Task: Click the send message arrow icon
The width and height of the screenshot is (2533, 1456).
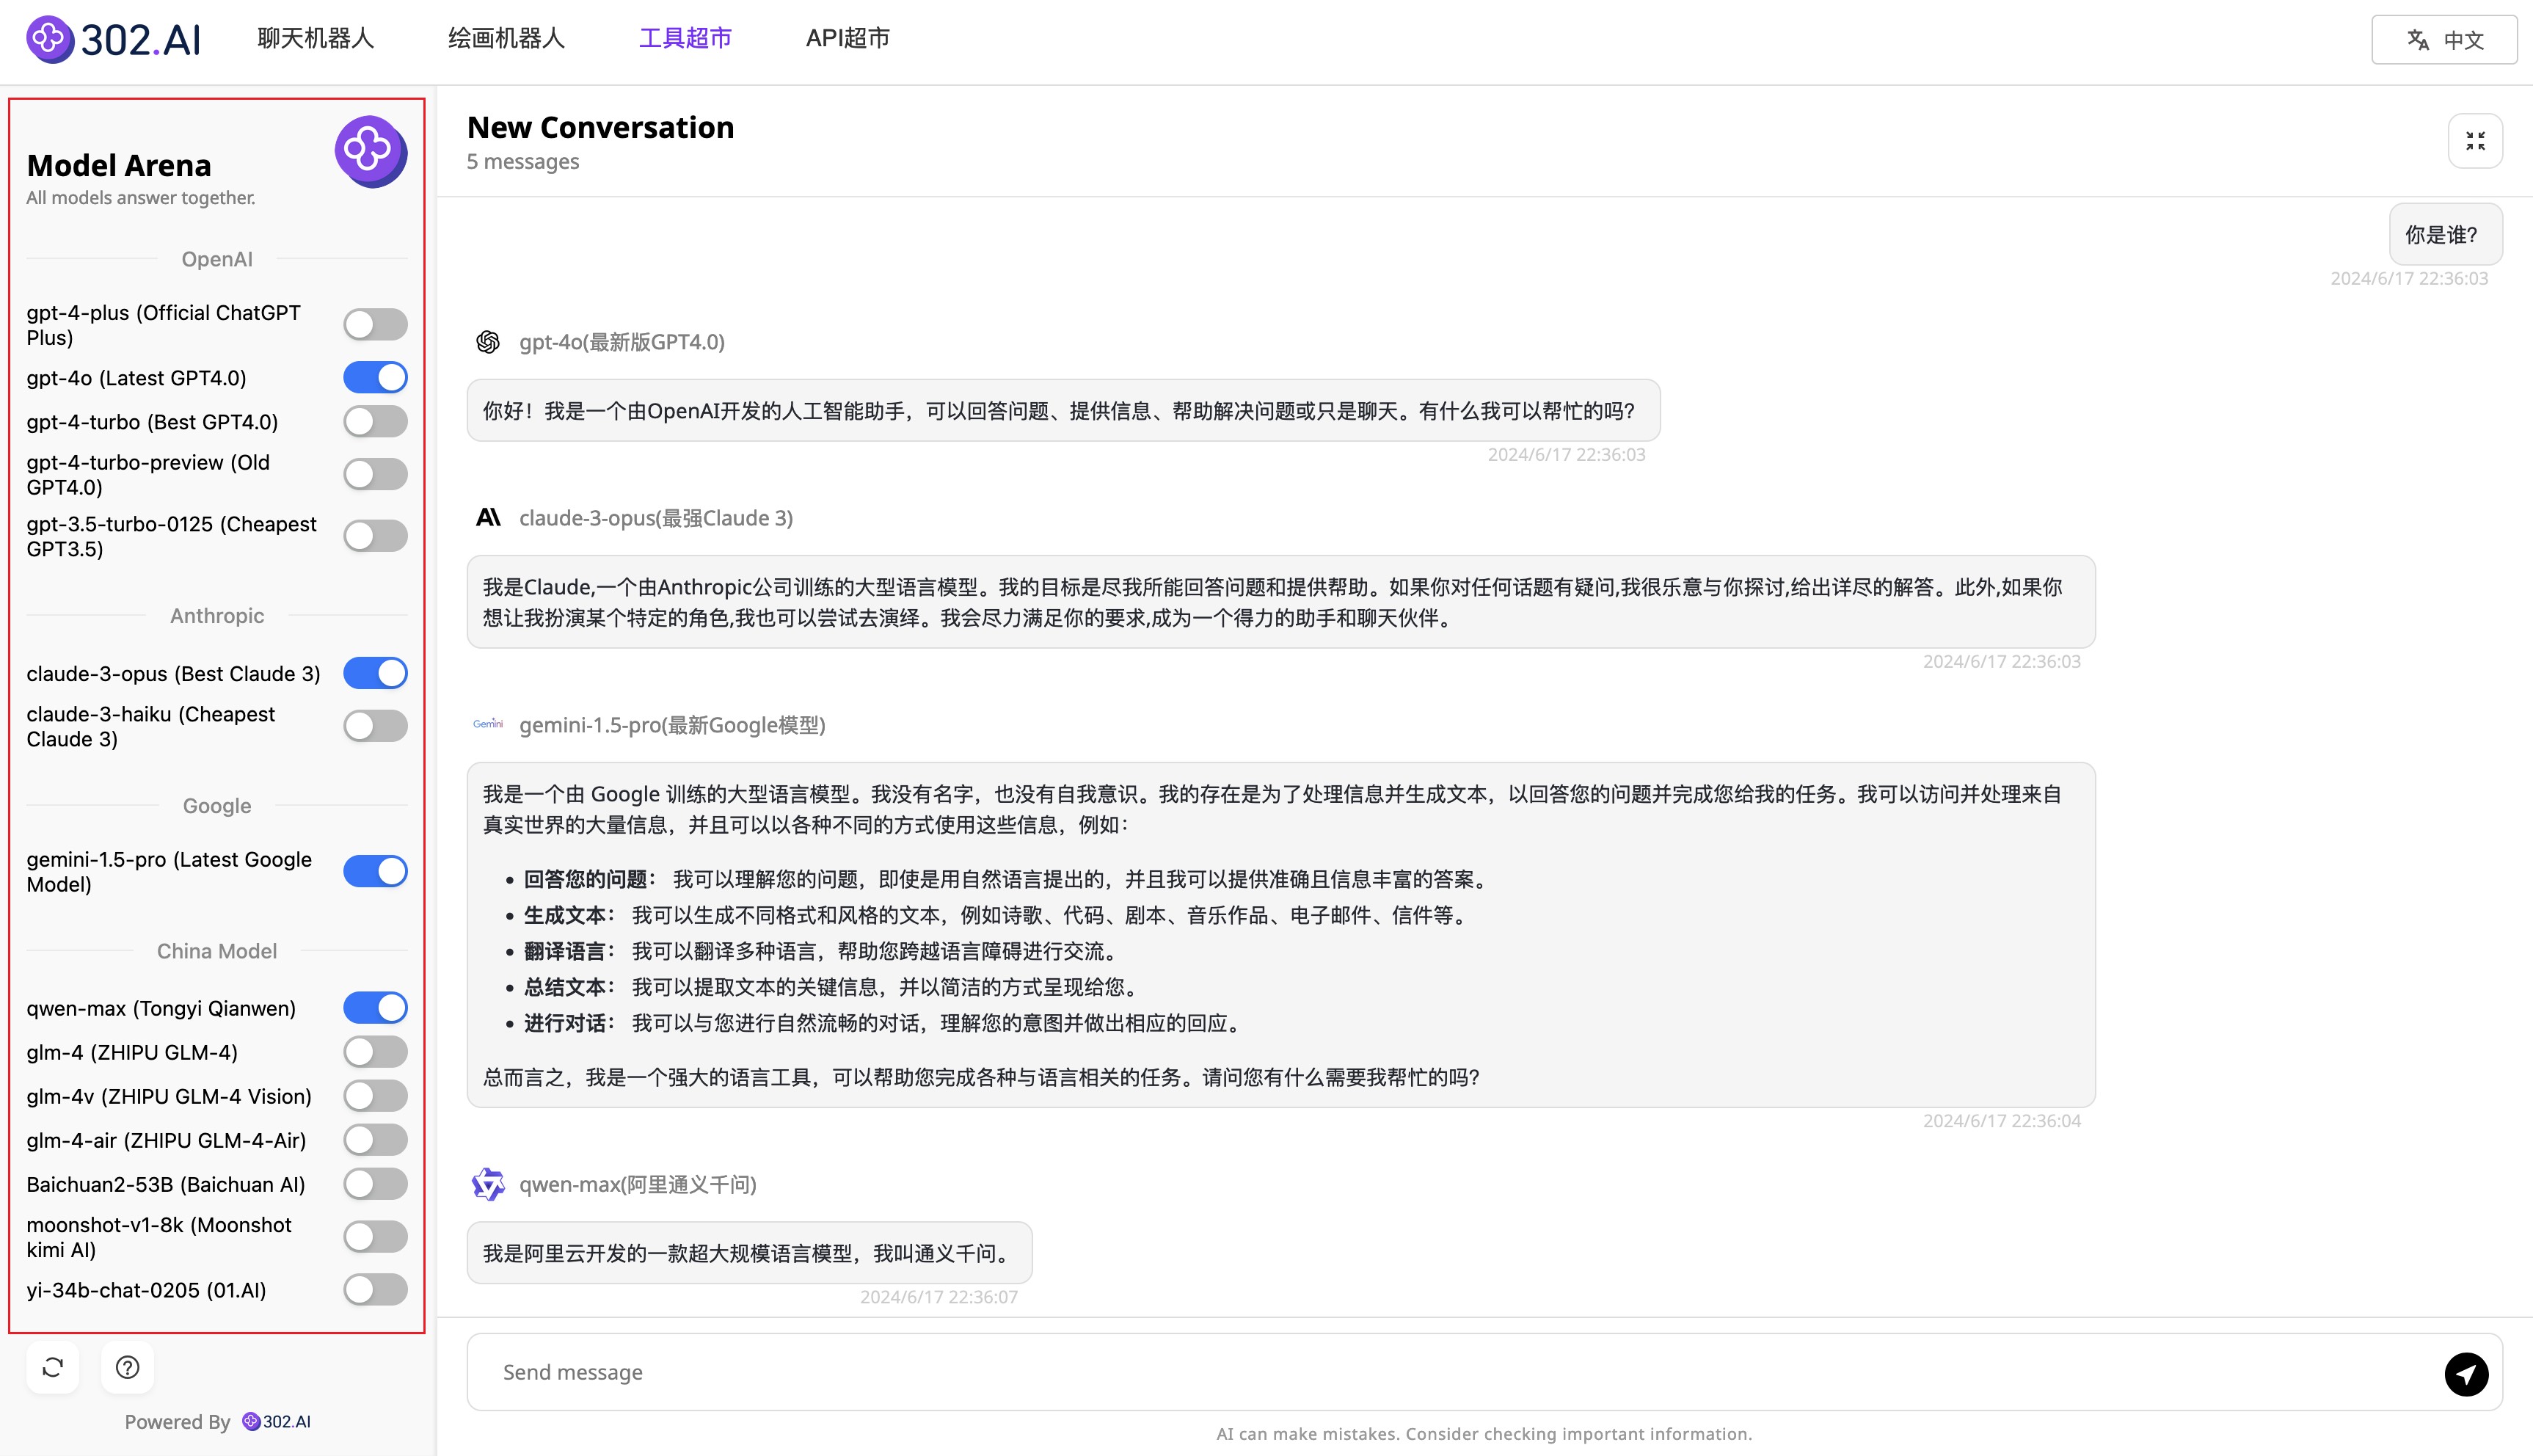Action: pyautogui.click(x=2466, y=1374)
